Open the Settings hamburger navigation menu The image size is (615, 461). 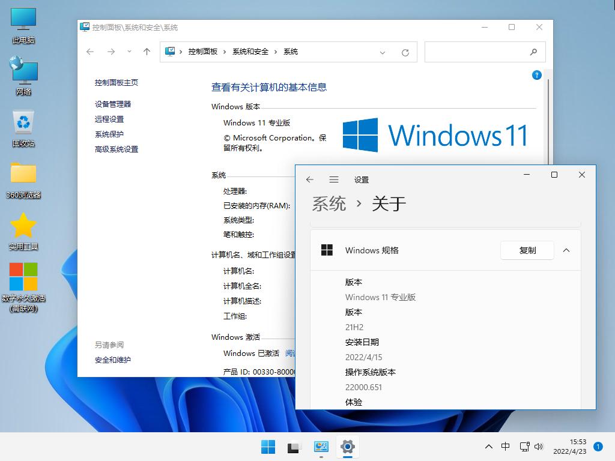point(334,179)
